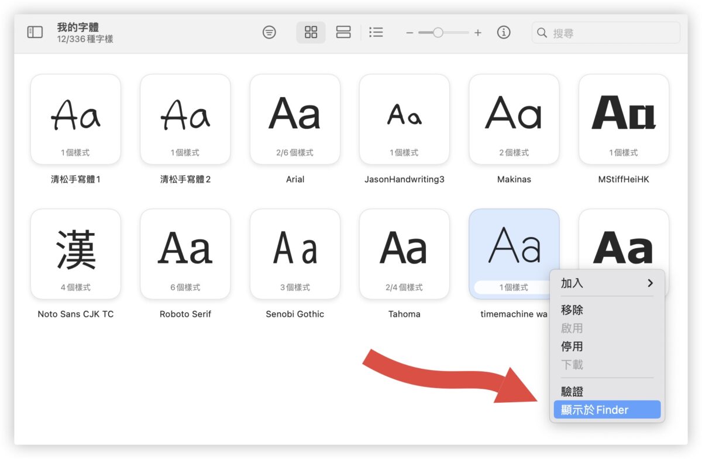702x459 pixels.
Task: Click the Roboto Serif font tile
Action: click(x=185, y=254)
